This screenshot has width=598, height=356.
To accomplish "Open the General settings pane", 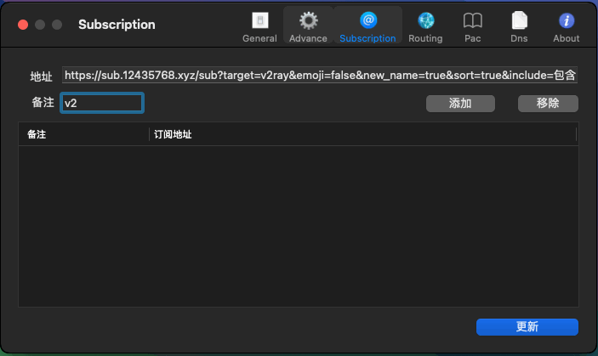I will pos(259,26).
